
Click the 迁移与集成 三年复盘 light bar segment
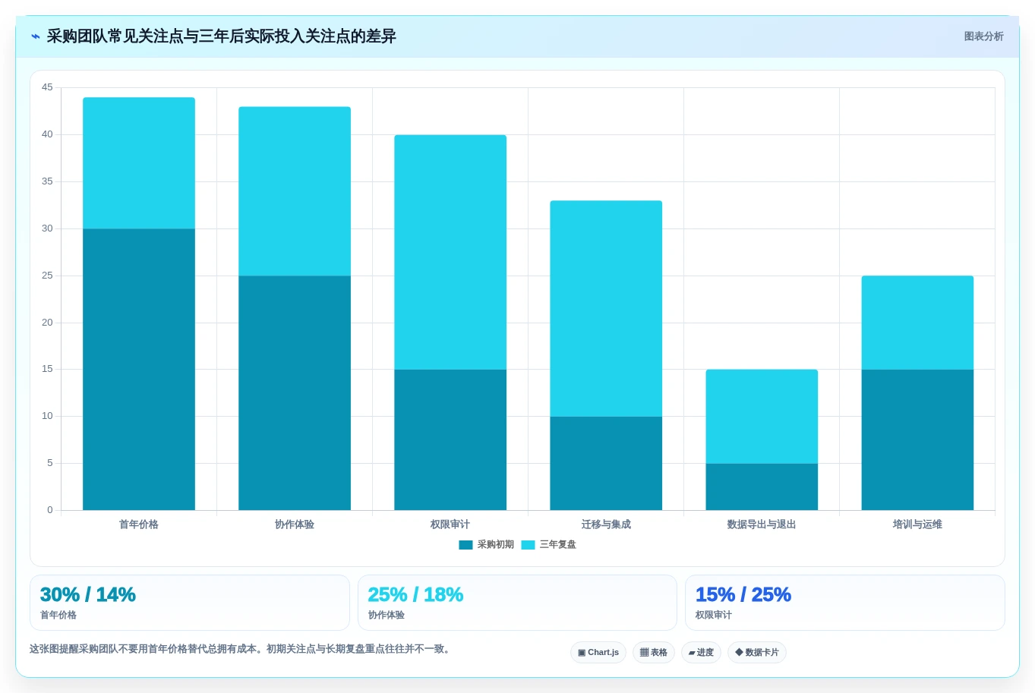pyautogui.click(x=606, y=309)
